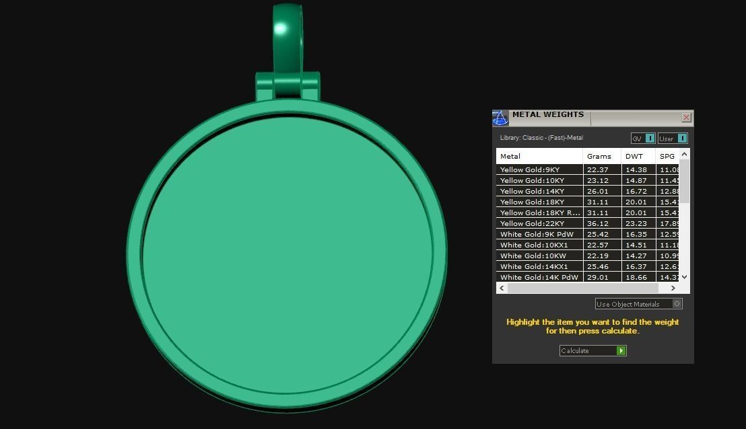Click DWT value 14.38
The height and width of the screenshot is (429, 746).
coord(636,169)
